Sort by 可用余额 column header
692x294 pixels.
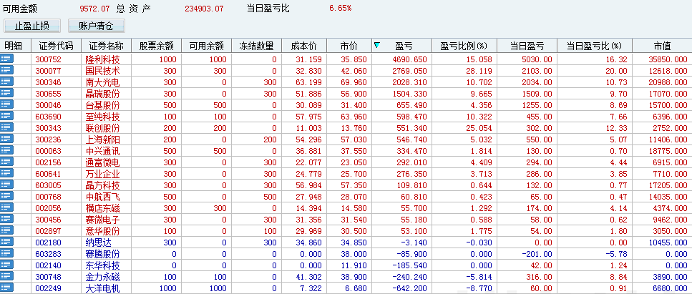[x=206, y=46]
